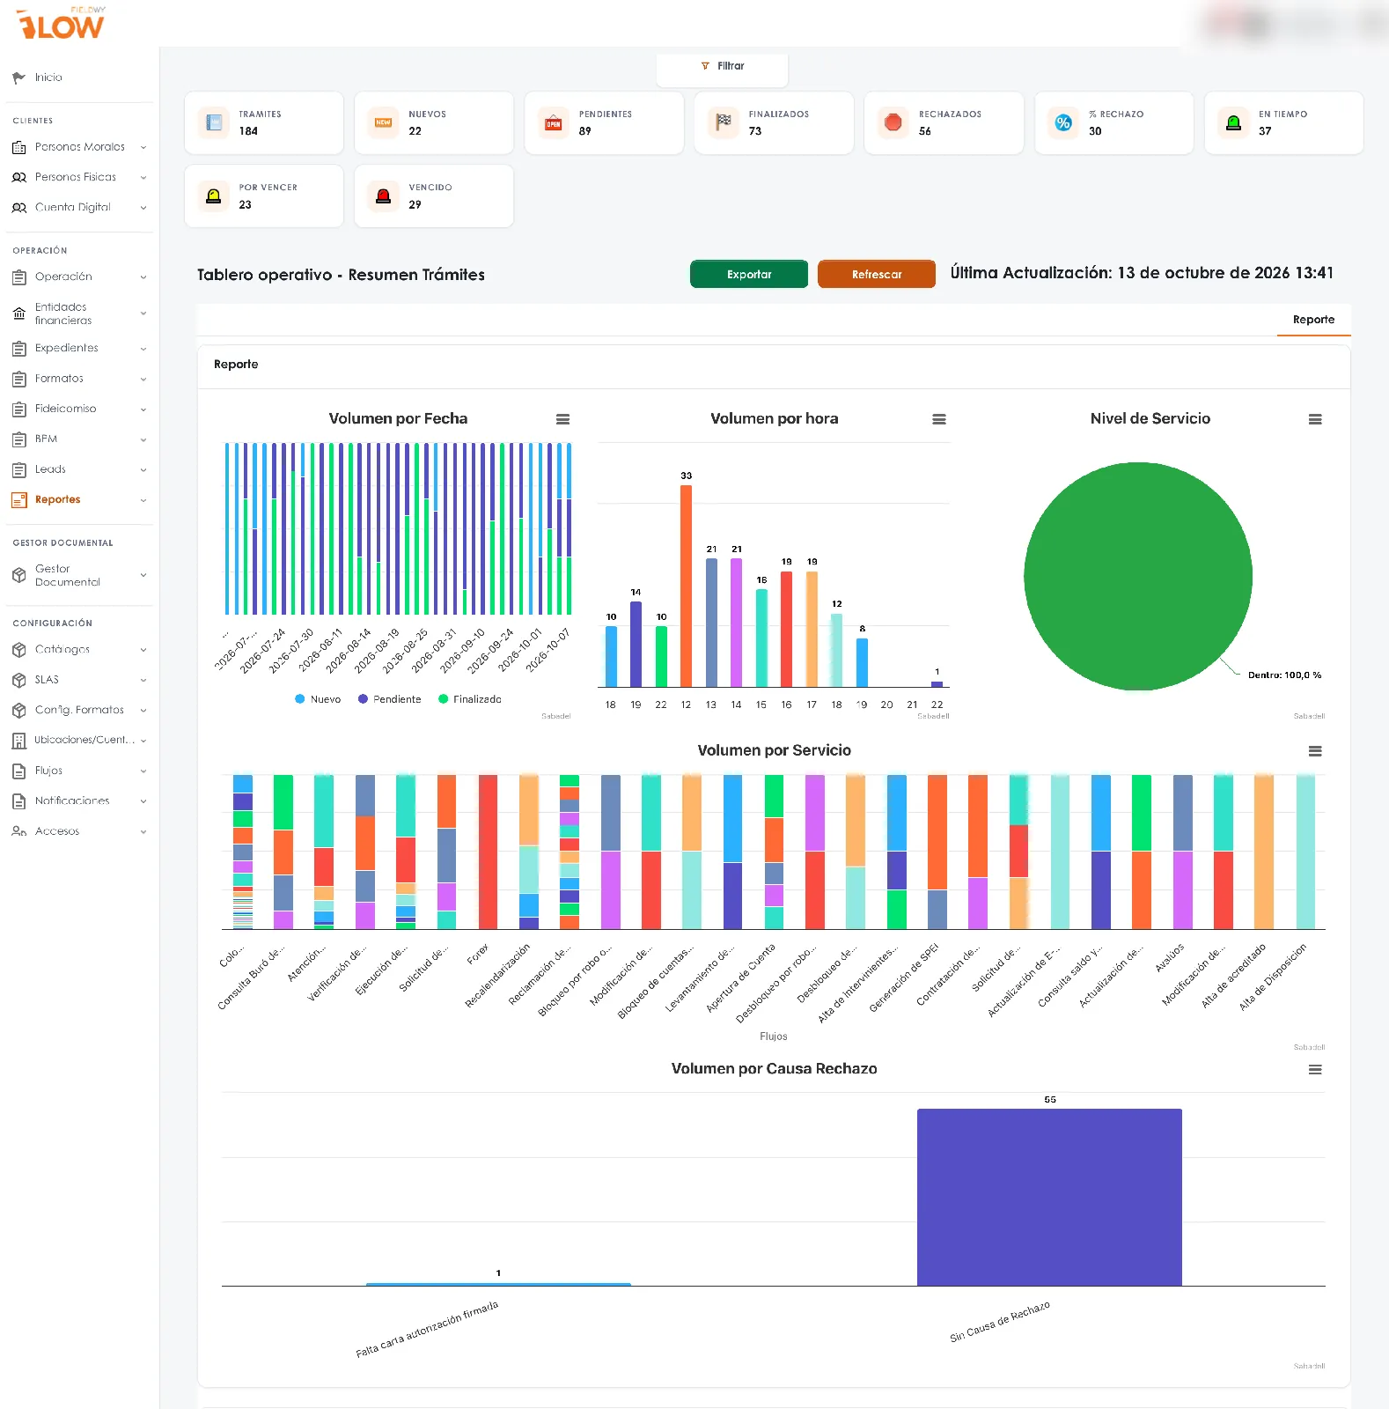This screenshot has width=1389, height=1409.
Task: Click the green Exportar button
Action: pyautogui.click(x=749, y=274)
